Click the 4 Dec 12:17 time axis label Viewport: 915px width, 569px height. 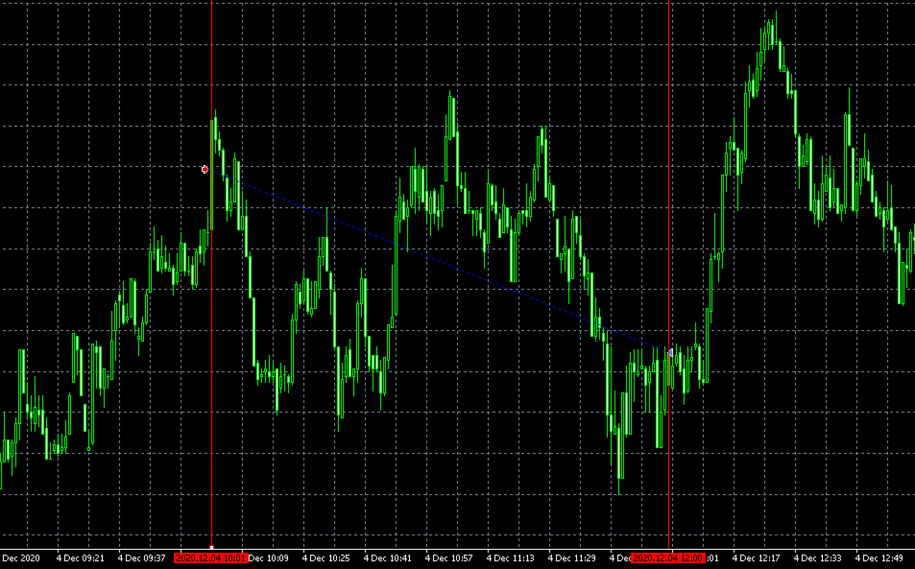tap(756, 558)
